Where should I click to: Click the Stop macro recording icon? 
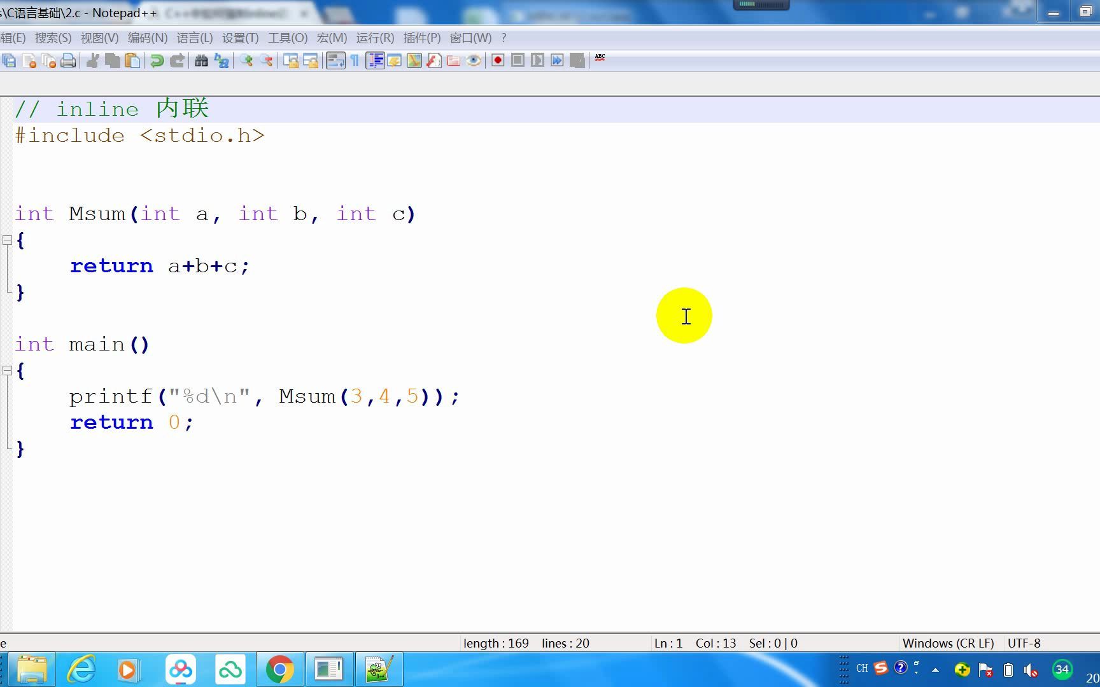[518, 60]
